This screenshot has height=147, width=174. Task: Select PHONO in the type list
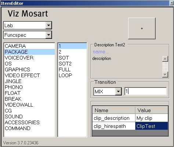[29, 87]
